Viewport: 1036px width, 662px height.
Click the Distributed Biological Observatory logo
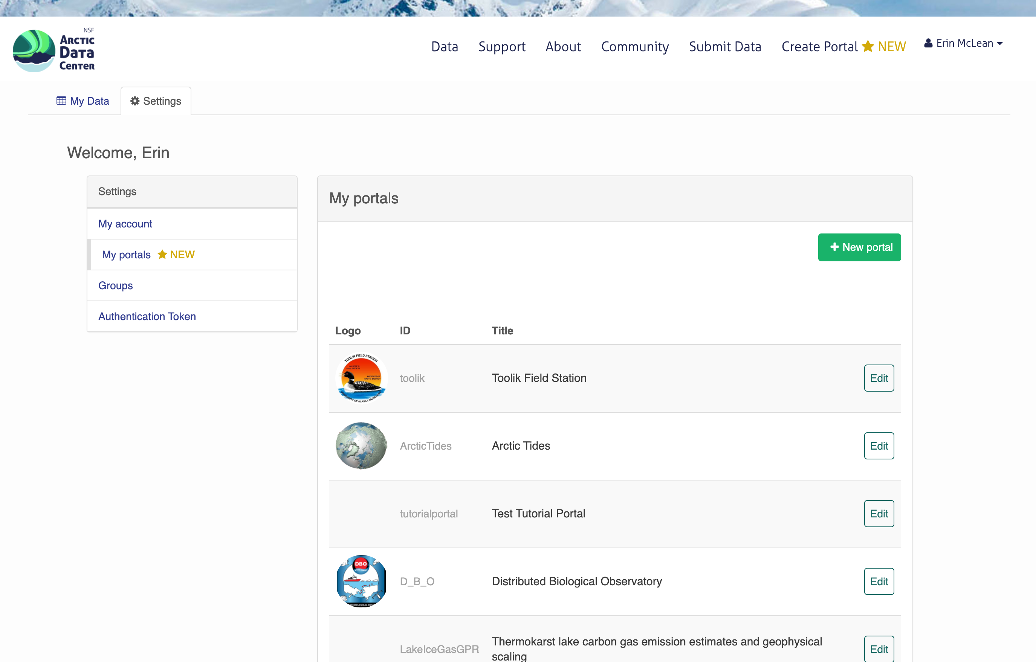(361, 581)
